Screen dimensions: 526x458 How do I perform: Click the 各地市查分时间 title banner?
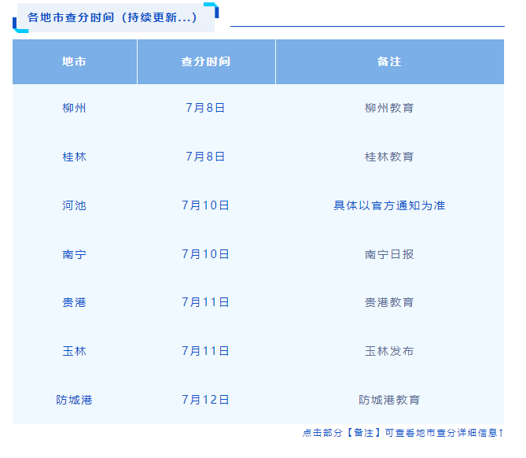pyautogui.click(x=112, y=17)
